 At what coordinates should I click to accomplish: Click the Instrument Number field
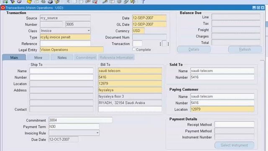tap(234, 137)
